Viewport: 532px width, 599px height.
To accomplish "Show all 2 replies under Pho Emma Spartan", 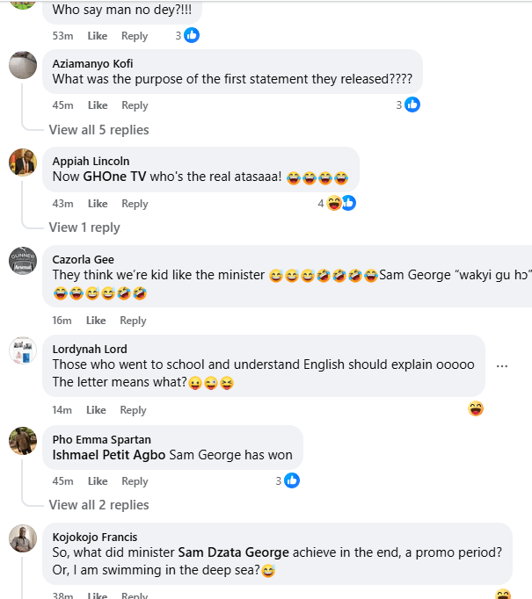I will pos(98,505).
